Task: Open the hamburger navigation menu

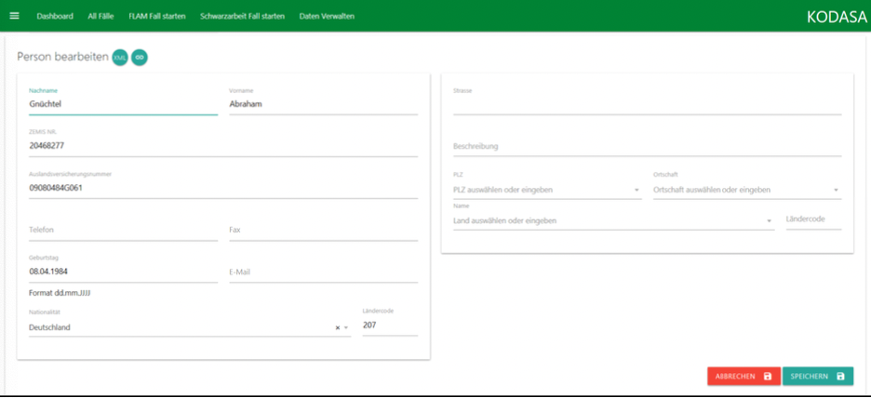Action: point(14,16)
